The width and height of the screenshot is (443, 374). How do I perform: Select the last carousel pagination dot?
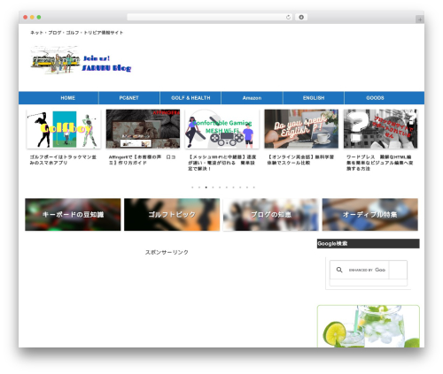click(253, 187)
